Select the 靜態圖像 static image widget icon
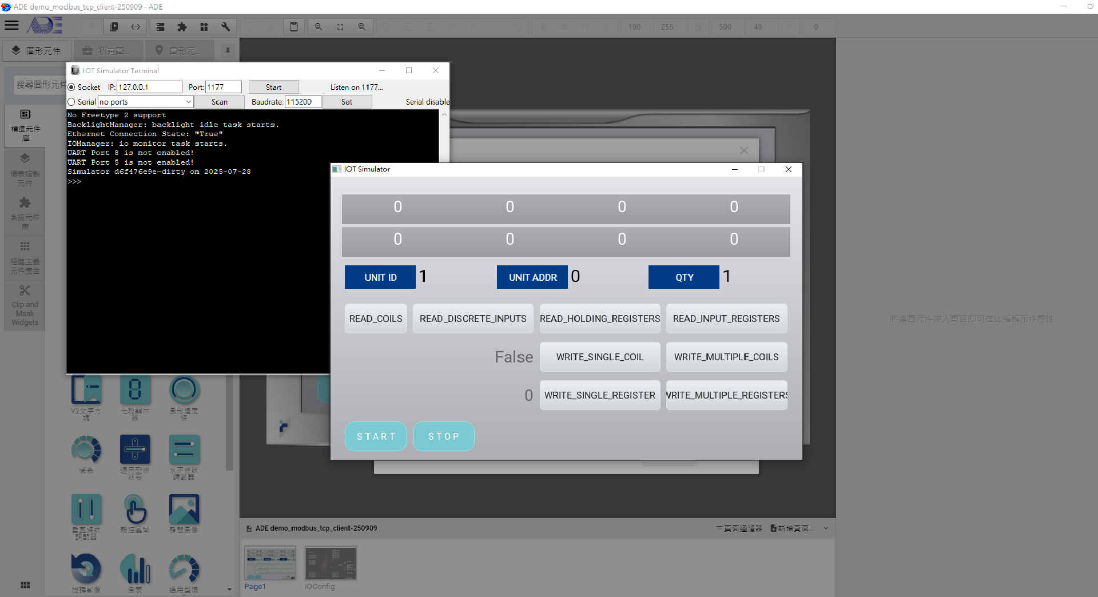Image resolution: width=1098 pixels, height=597 pixels. [x=184, y=510]
